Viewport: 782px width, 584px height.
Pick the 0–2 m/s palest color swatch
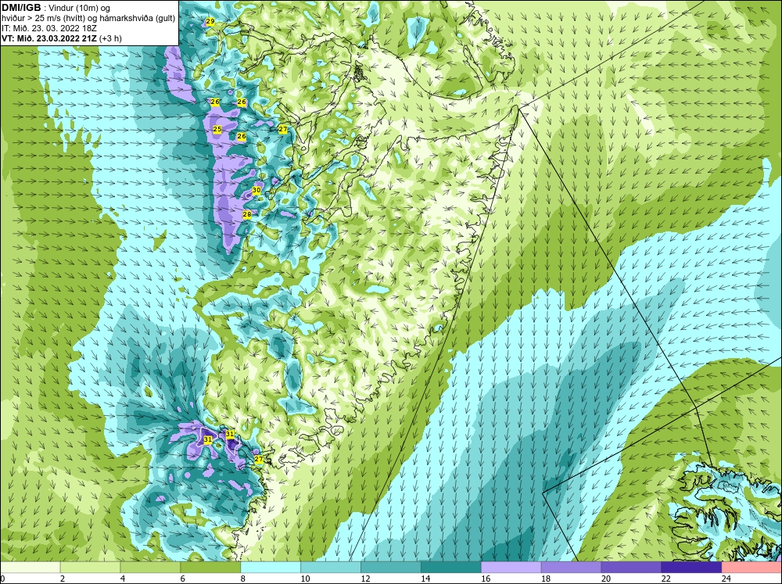coord(30,568)
